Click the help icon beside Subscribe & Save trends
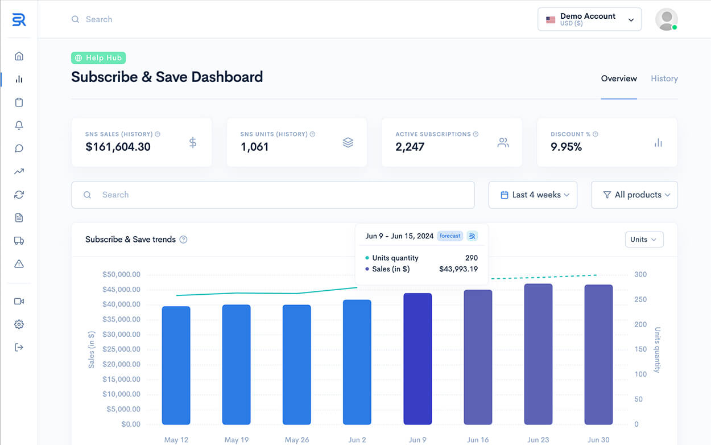This screenshot has height=445, width=711. click(x=183, y=240)
